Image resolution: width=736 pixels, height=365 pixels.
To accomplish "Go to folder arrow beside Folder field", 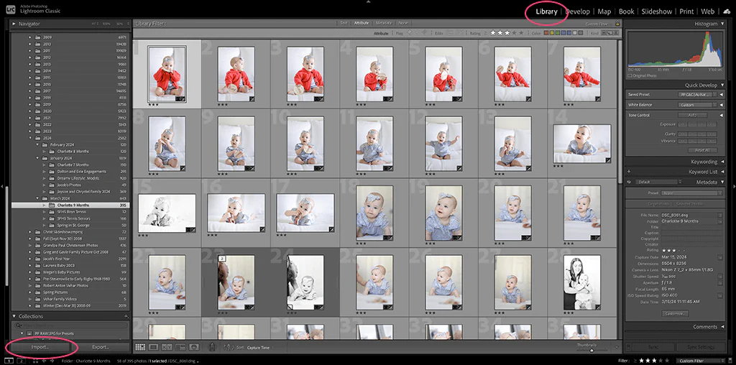I will click(x=719, y=221).
